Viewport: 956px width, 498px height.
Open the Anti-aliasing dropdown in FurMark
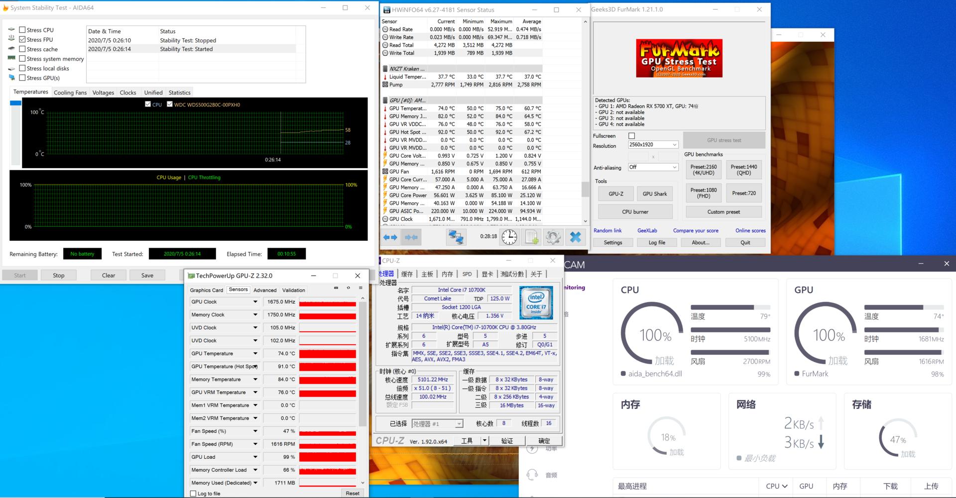653,167
